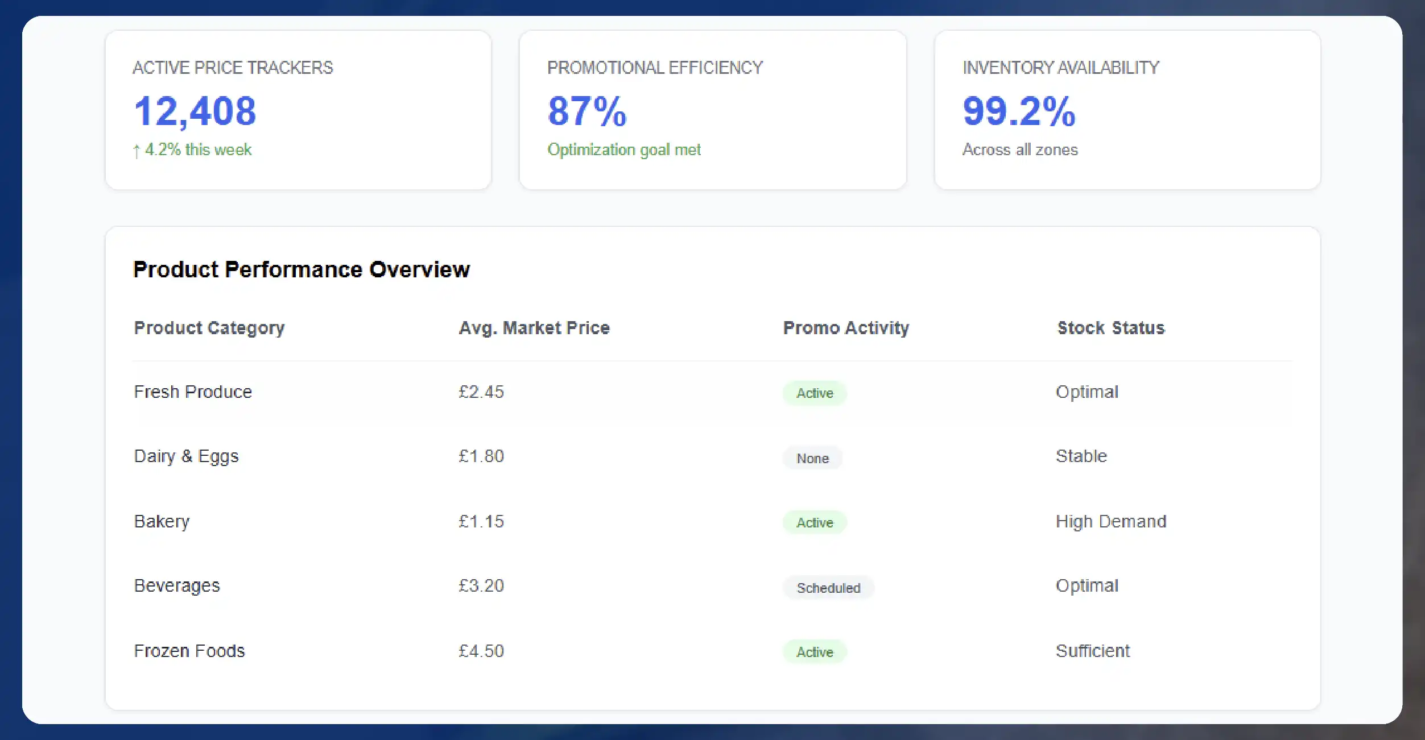Click the £4.50 price cell
Image resolution: width=1425 pixels, height=740 pixels.
coord(481,651)
